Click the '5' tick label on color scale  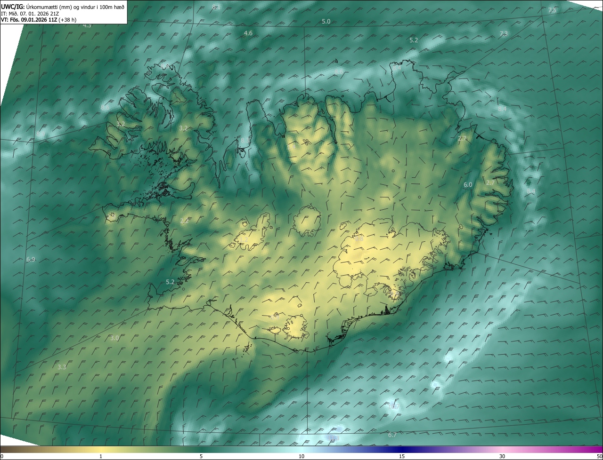201,456
